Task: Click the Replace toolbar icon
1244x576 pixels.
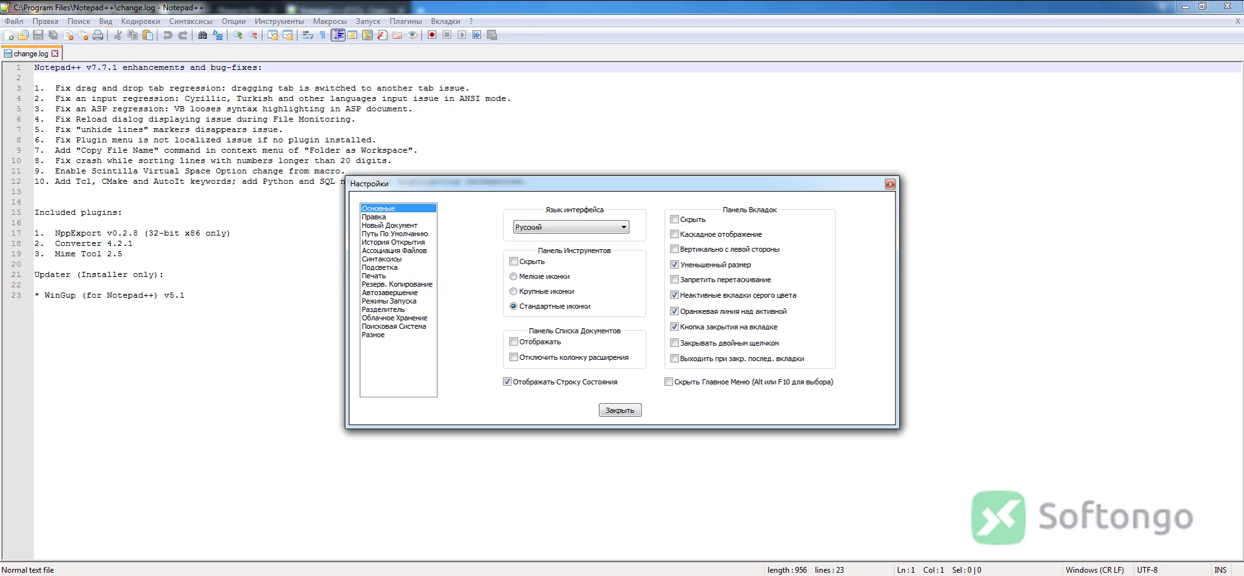Action: point(218,36)
